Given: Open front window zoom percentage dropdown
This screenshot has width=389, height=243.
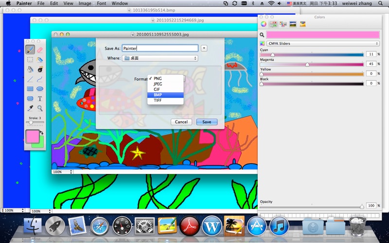Looking at the screenshot, I should 63,172.
